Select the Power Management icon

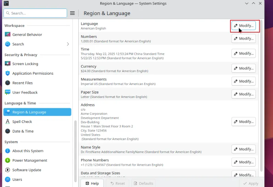[x=8, y=160]
